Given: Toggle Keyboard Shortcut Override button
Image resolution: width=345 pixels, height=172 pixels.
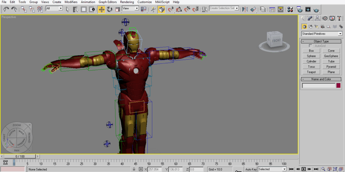Looking at the screenshot, I should click(x=161, y=9).
